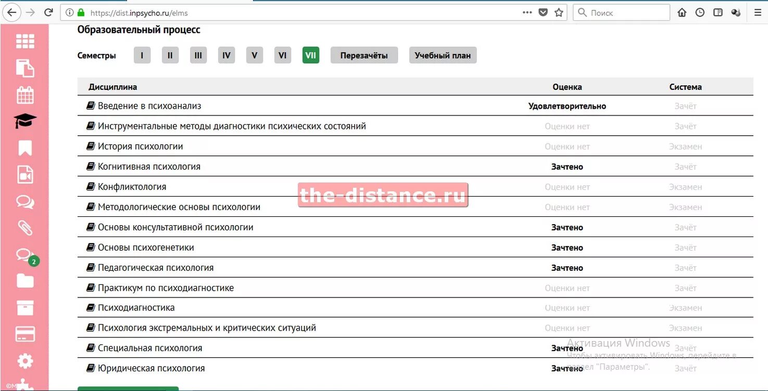The width and height of the screenshot is (768, 391).
Task: Click Зачтено grade for Когнитивная психология
Action: [x=567, y=167]
